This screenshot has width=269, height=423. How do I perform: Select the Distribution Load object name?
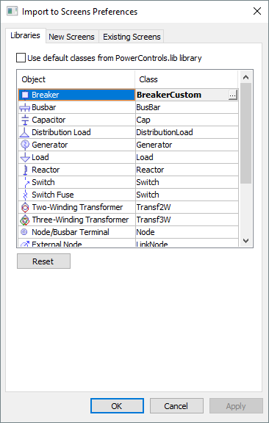(61, 132)
